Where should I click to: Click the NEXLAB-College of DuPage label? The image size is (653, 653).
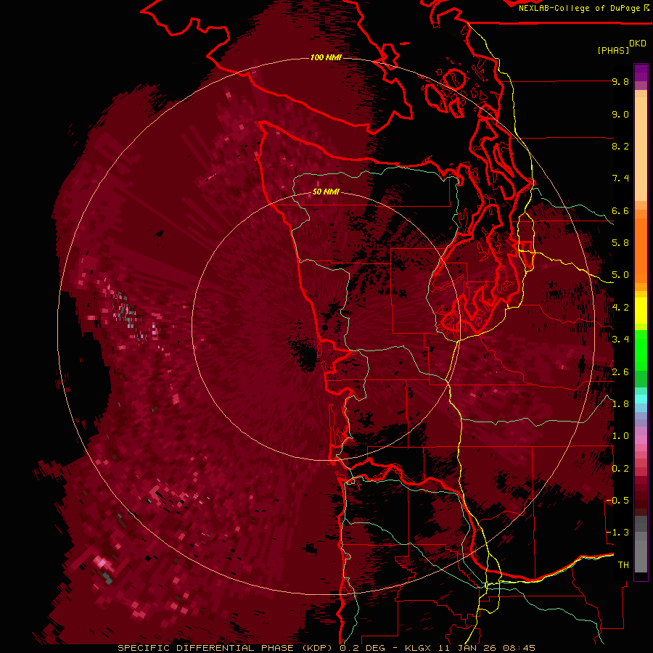[579, 8]
